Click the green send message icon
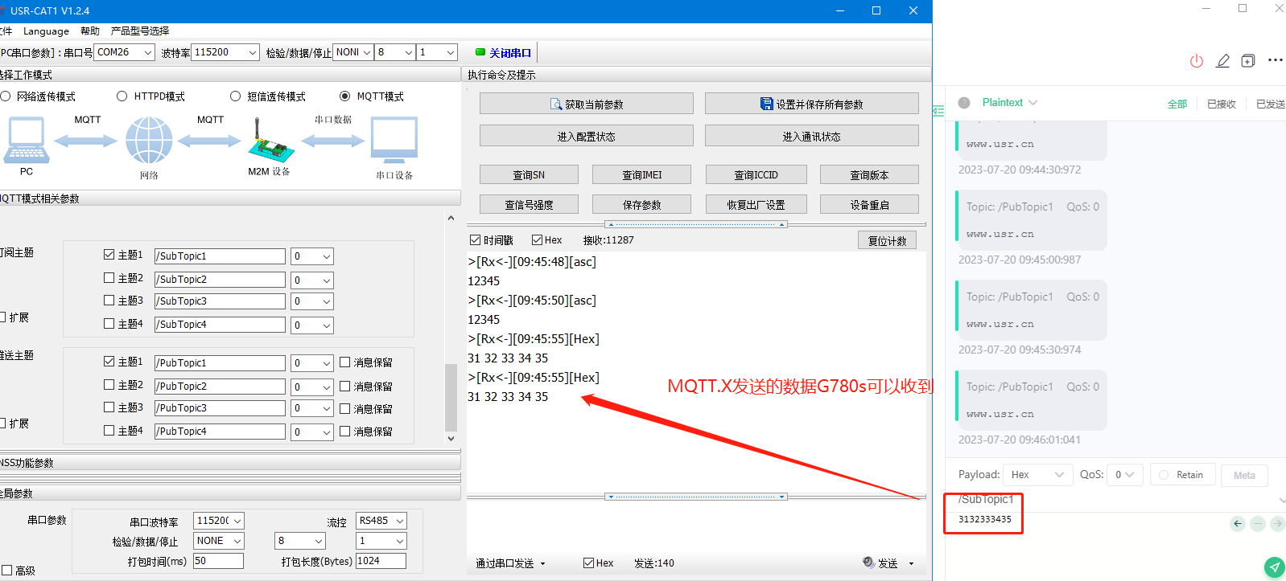The width and height of the screenshot is (1286, 581). point(1274,567)
